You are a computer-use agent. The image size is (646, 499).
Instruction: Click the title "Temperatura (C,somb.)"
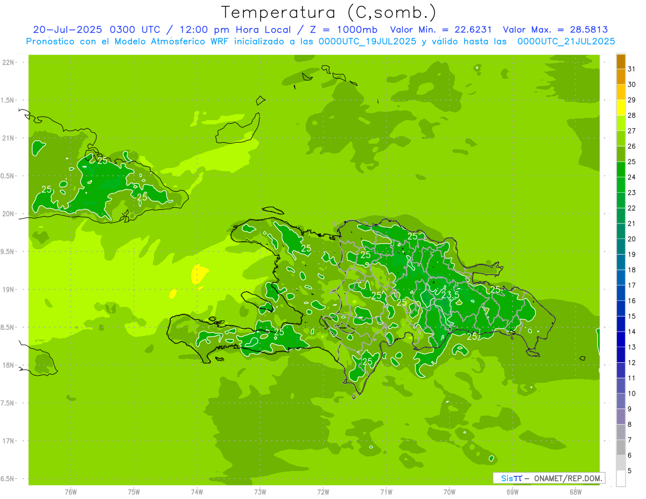[328, 12]
